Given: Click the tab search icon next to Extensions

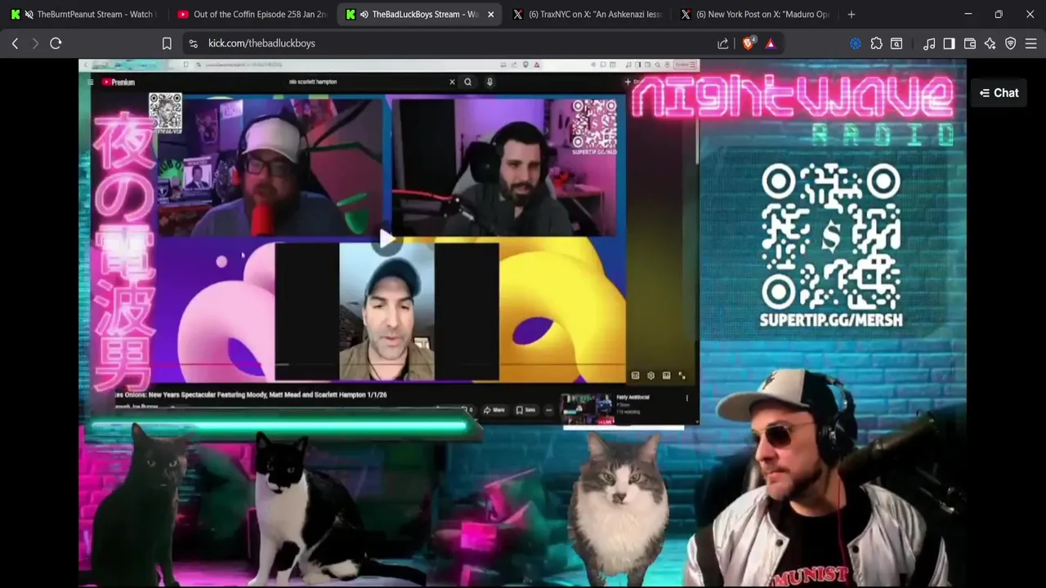Looking at the screenshot, I should pyautogui.click(x=896, y=43).
